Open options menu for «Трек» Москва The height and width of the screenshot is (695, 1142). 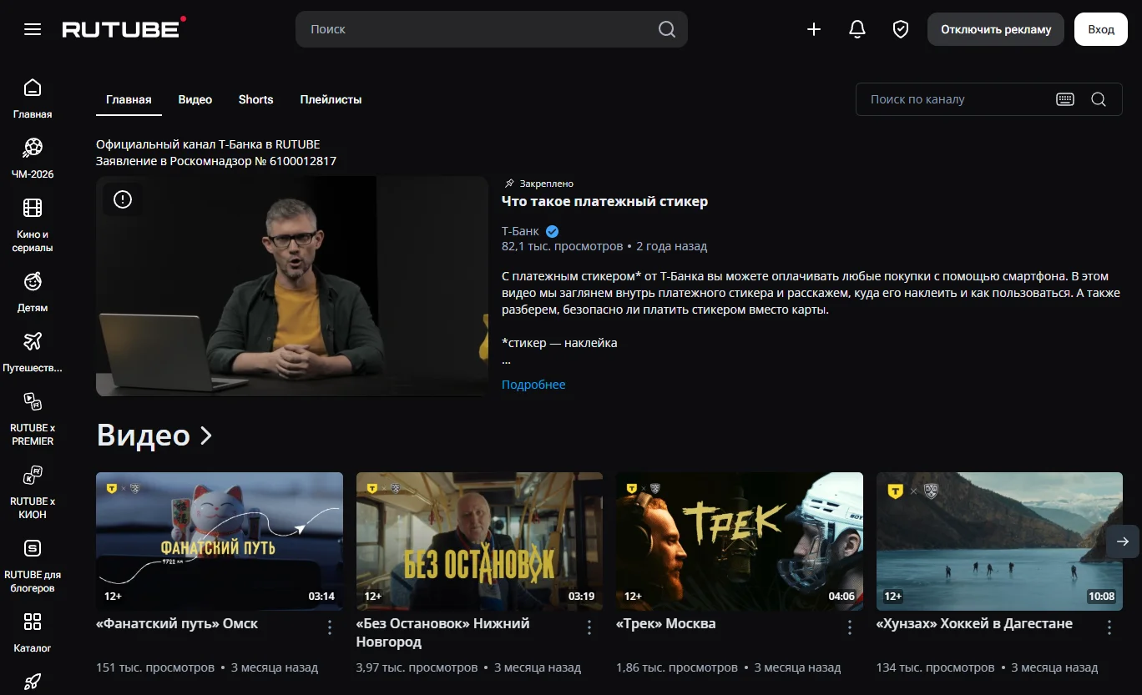click(x=850, y=627)
